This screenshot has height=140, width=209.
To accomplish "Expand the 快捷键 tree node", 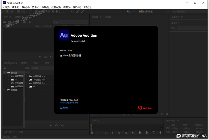I will coord(5,90).
